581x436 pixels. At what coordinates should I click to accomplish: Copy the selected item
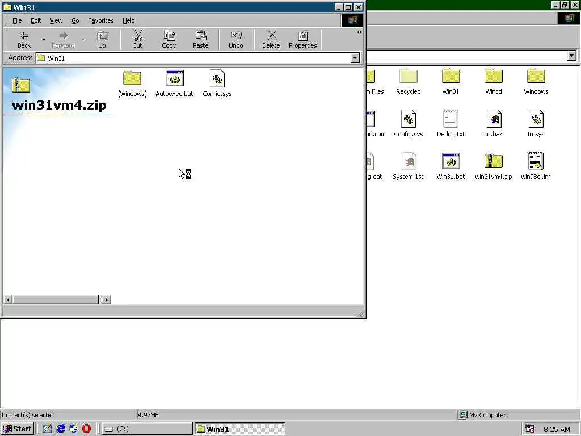[169, 40]
